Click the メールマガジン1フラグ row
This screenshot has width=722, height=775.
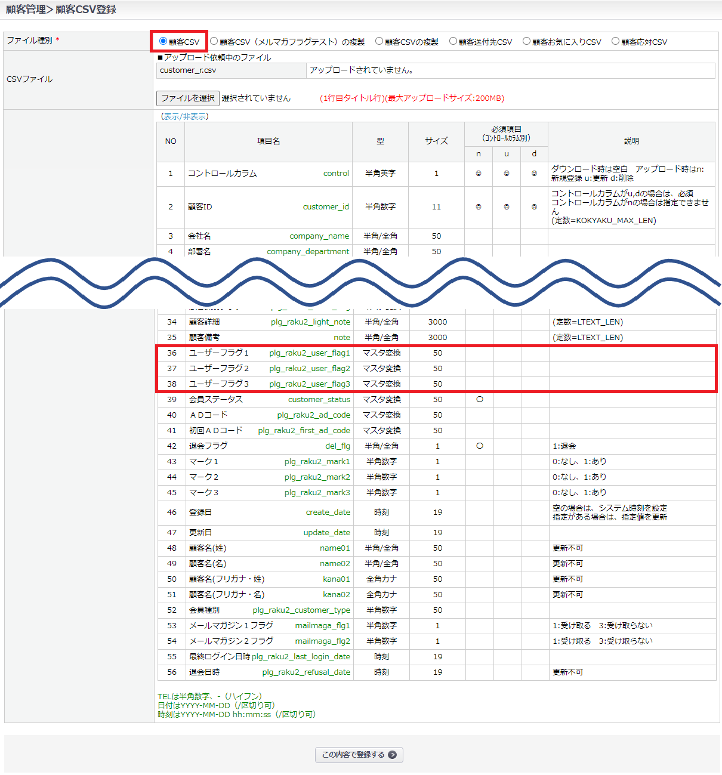click(x=269, y=626)
